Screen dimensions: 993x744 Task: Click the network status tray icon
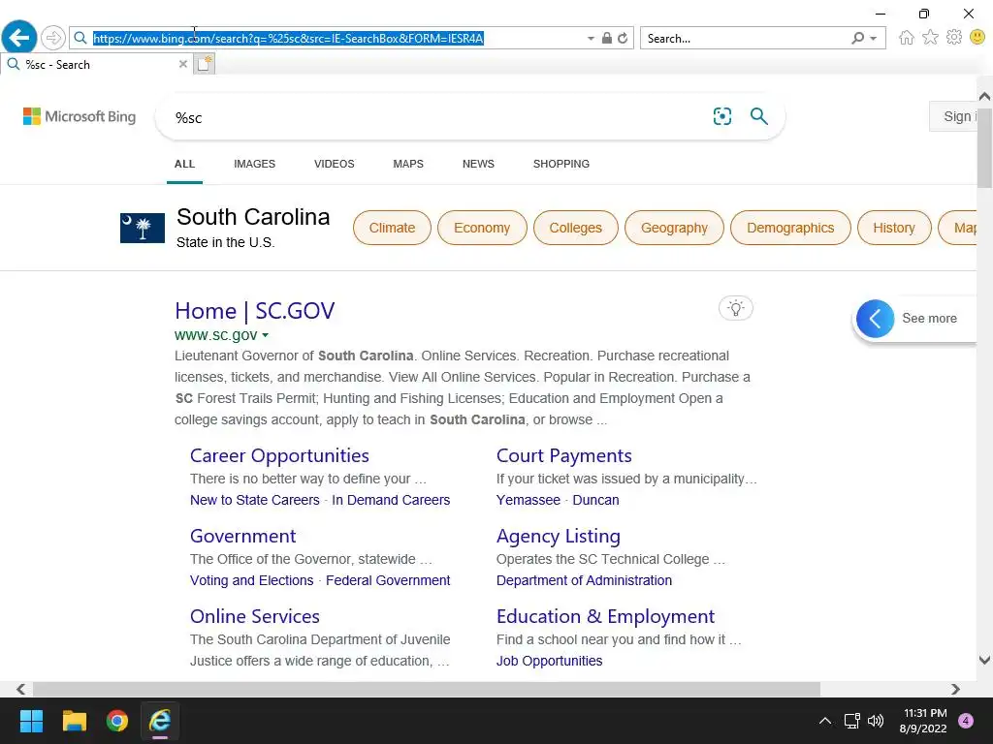point(851,721)
